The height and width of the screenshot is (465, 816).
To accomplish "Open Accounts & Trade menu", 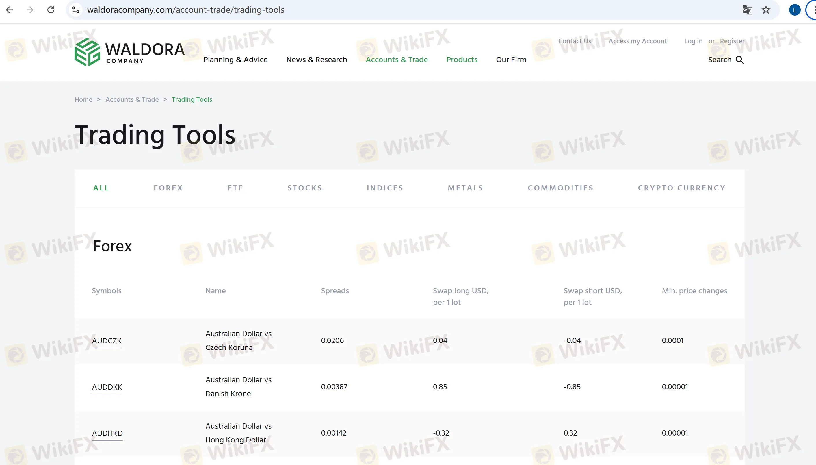I will coord(397,60).
